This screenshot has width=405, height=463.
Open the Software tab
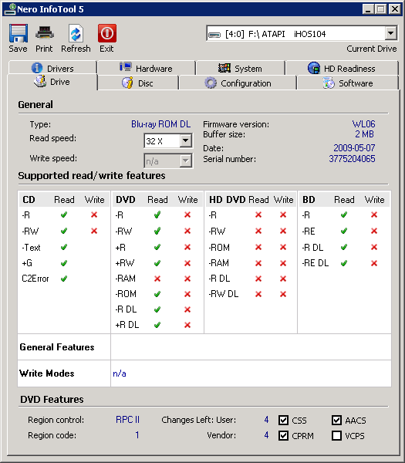pyautogui.click(x=348, y=83)
